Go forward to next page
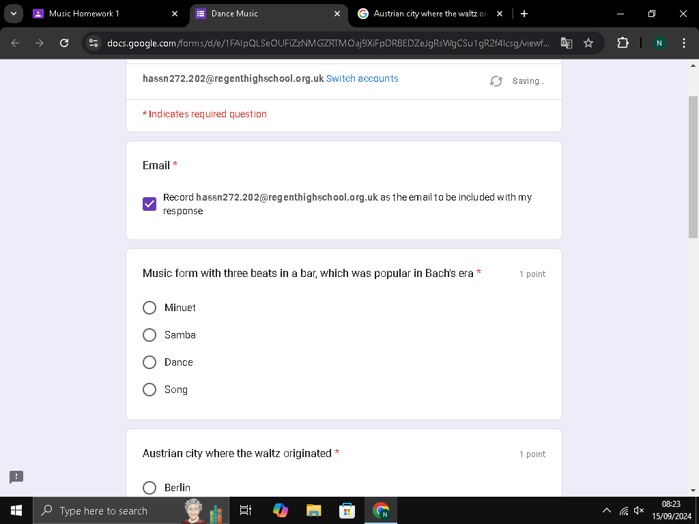Screen dimensions: 699x524 click(40, 43)
